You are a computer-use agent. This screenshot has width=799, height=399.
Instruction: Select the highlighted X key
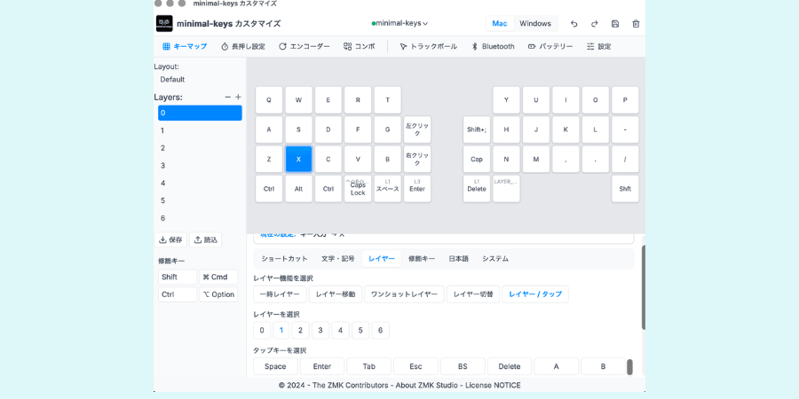[x=298, y=160]
